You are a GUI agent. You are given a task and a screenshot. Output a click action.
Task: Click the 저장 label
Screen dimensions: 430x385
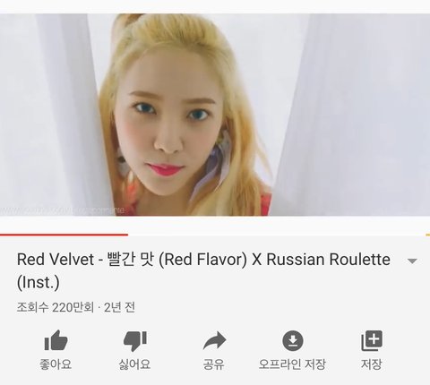coord(372,364)
